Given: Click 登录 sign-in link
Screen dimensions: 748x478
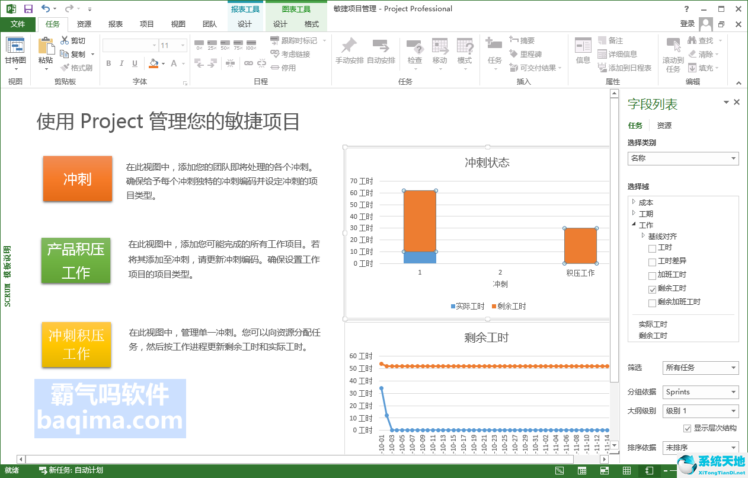Looking at the screenshot, I should 687,24.
